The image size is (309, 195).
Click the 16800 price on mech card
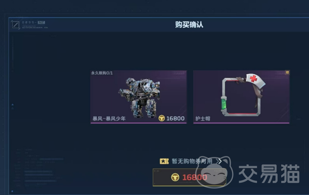pyautogui.click(x=175, y=118)
